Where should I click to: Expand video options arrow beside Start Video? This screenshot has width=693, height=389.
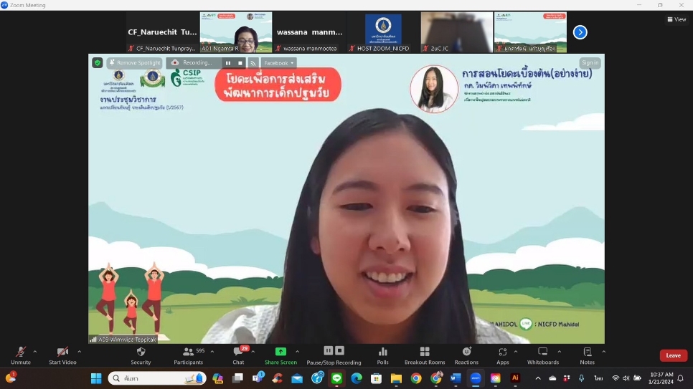[79, 351]
